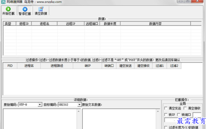The image size is (208, 129).
Task: Click up arrow of left text area scrollbar
Action: click(79, 111)
